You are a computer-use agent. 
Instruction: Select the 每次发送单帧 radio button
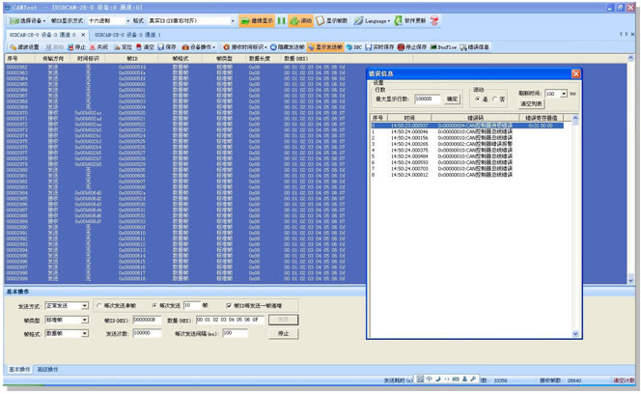coord(98,304)
